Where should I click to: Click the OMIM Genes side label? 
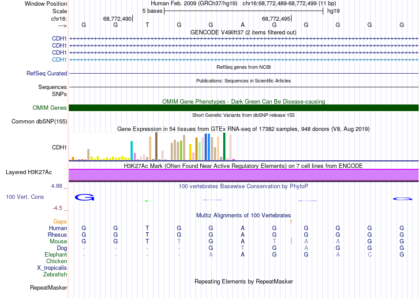(x=49, y=108)
